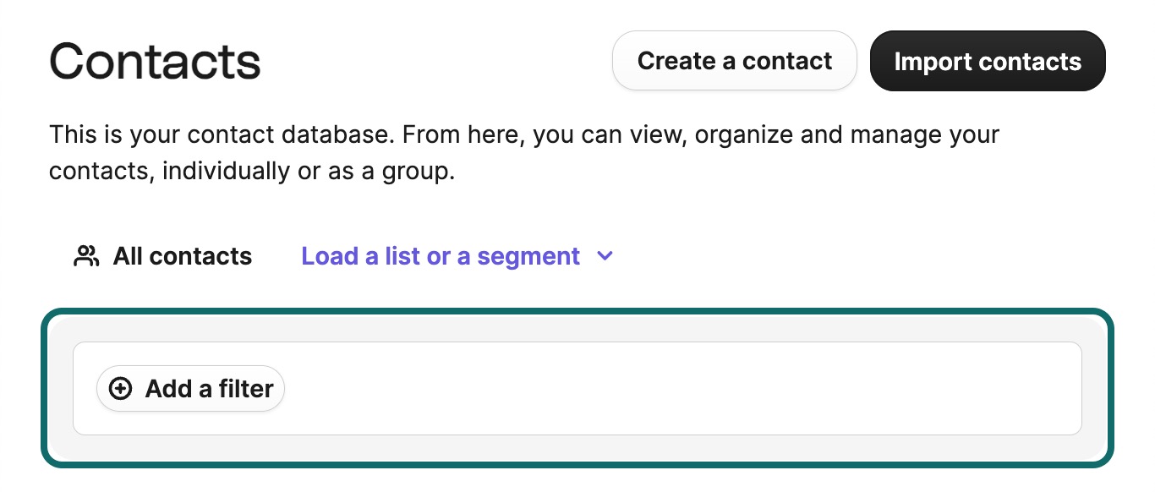Click the contact database description text
The image size is (1155, 492).
(x=524, y=152)
